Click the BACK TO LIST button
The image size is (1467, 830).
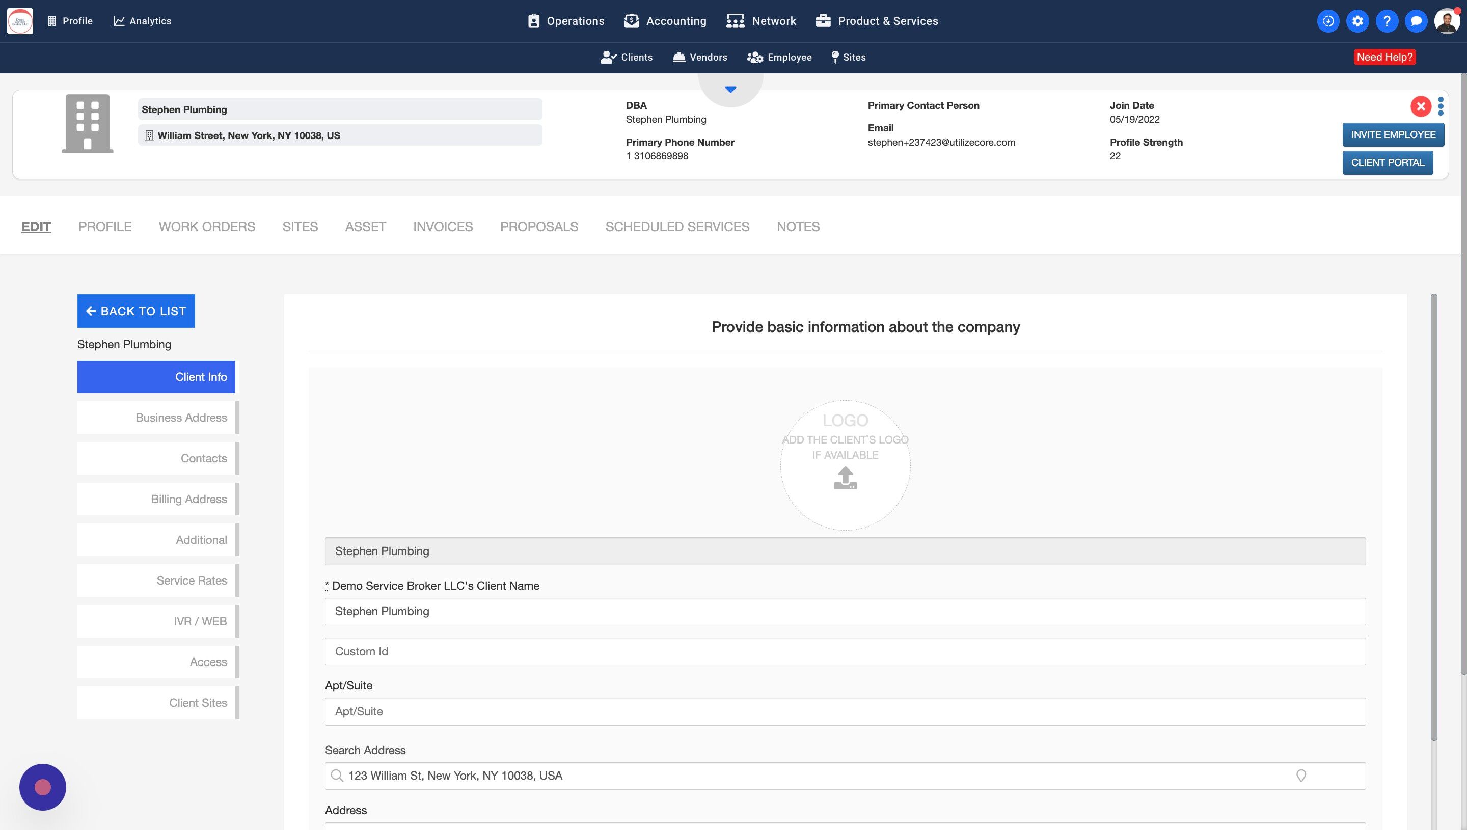pyautogui.click(x=135, y=311)
